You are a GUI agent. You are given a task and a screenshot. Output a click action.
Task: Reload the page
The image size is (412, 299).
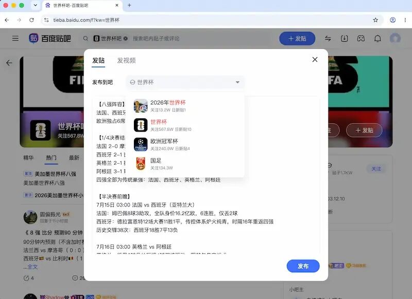(31, 20)
